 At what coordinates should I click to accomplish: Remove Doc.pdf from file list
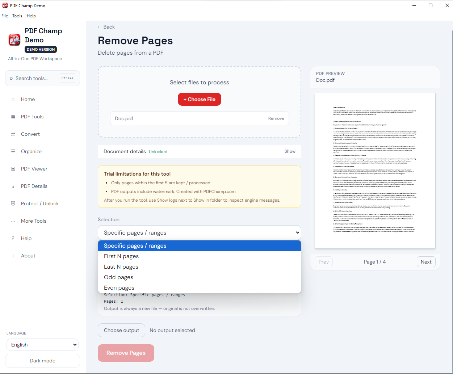point(276,119)
